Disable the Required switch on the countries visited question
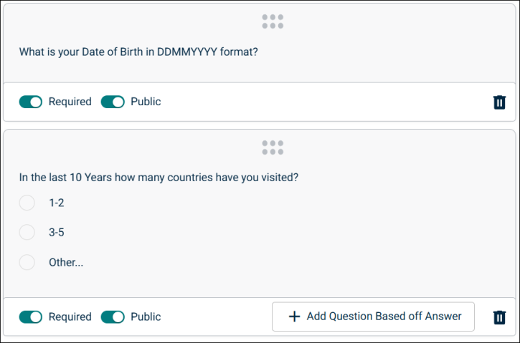This screenshot has height=343, width=520. pos(31,317)
